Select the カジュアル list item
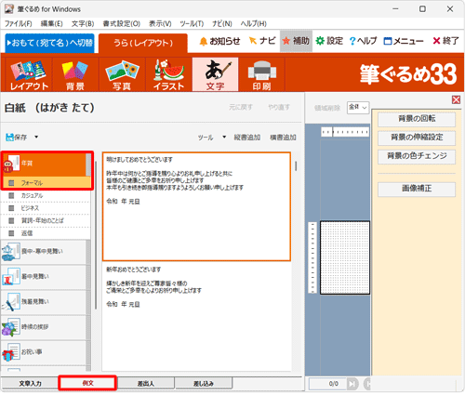This screenshot has height=395, width=465. pos(46,196)
